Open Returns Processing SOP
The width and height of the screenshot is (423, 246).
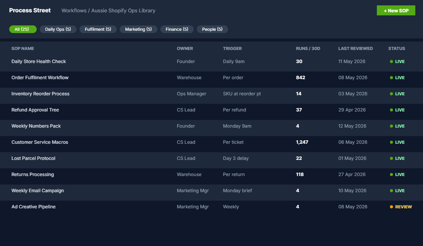click(x=33, y=175)
